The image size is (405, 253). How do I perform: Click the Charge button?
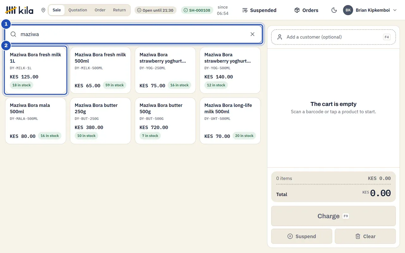pos(333,216)
